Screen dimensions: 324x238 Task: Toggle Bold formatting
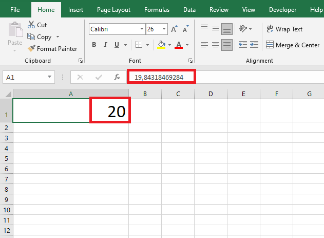(x=94, y=45)
